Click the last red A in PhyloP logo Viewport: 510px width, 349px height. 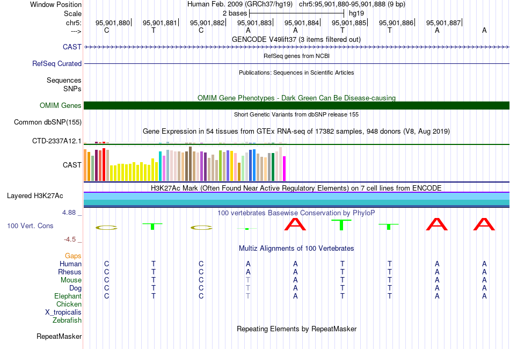[484, 224]
